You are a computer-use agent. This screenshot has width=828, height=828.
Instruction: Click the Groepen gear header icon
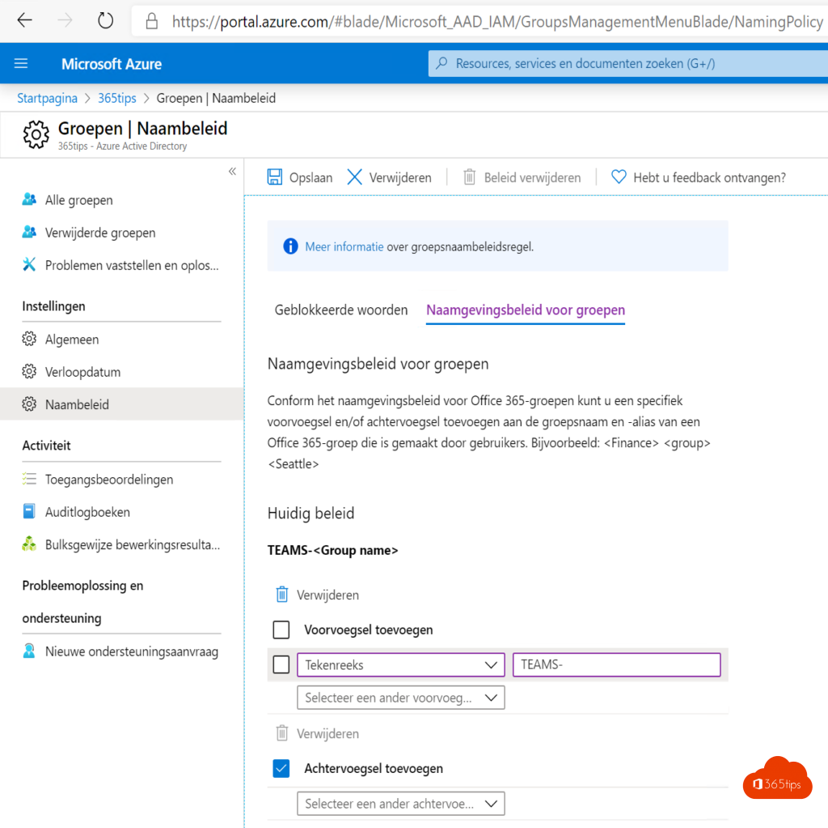tap(36, 135)
